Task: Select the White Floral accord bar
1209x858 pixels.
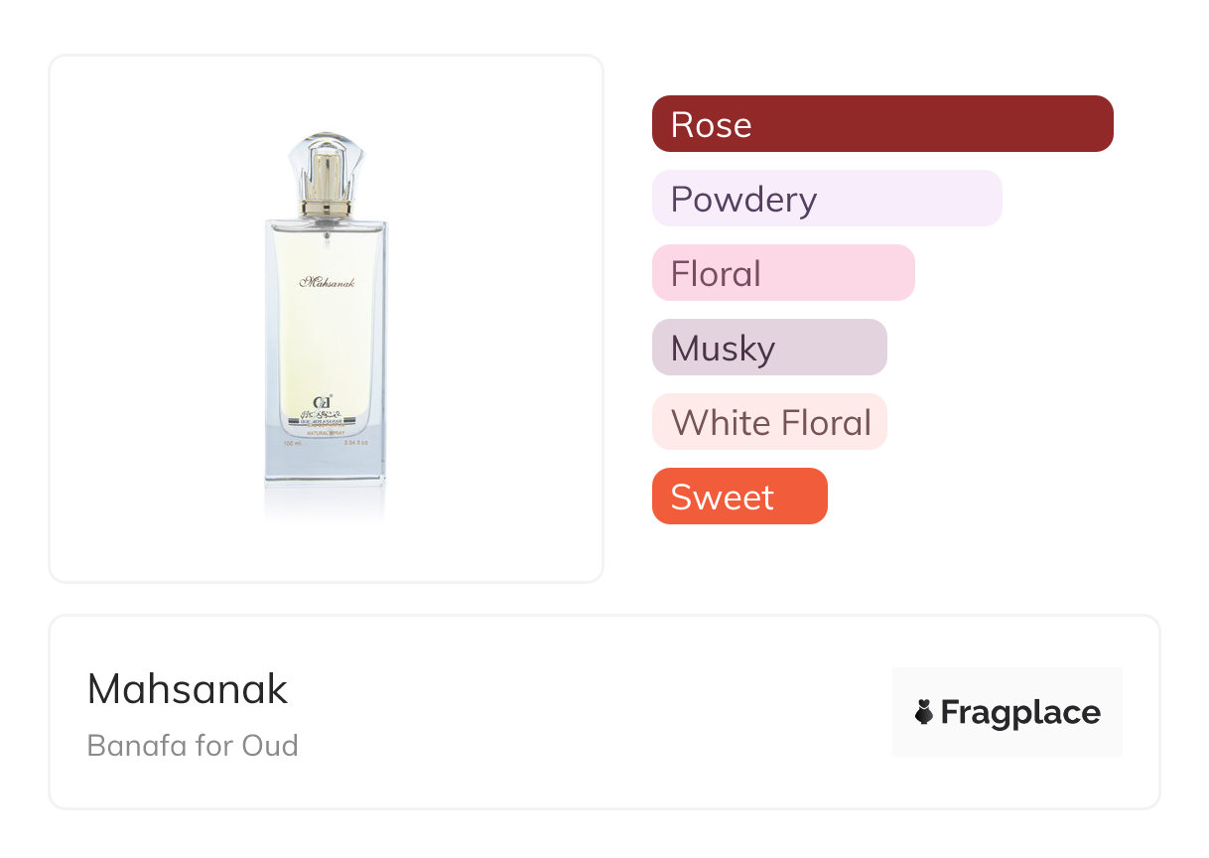Action: pos(769,422)
